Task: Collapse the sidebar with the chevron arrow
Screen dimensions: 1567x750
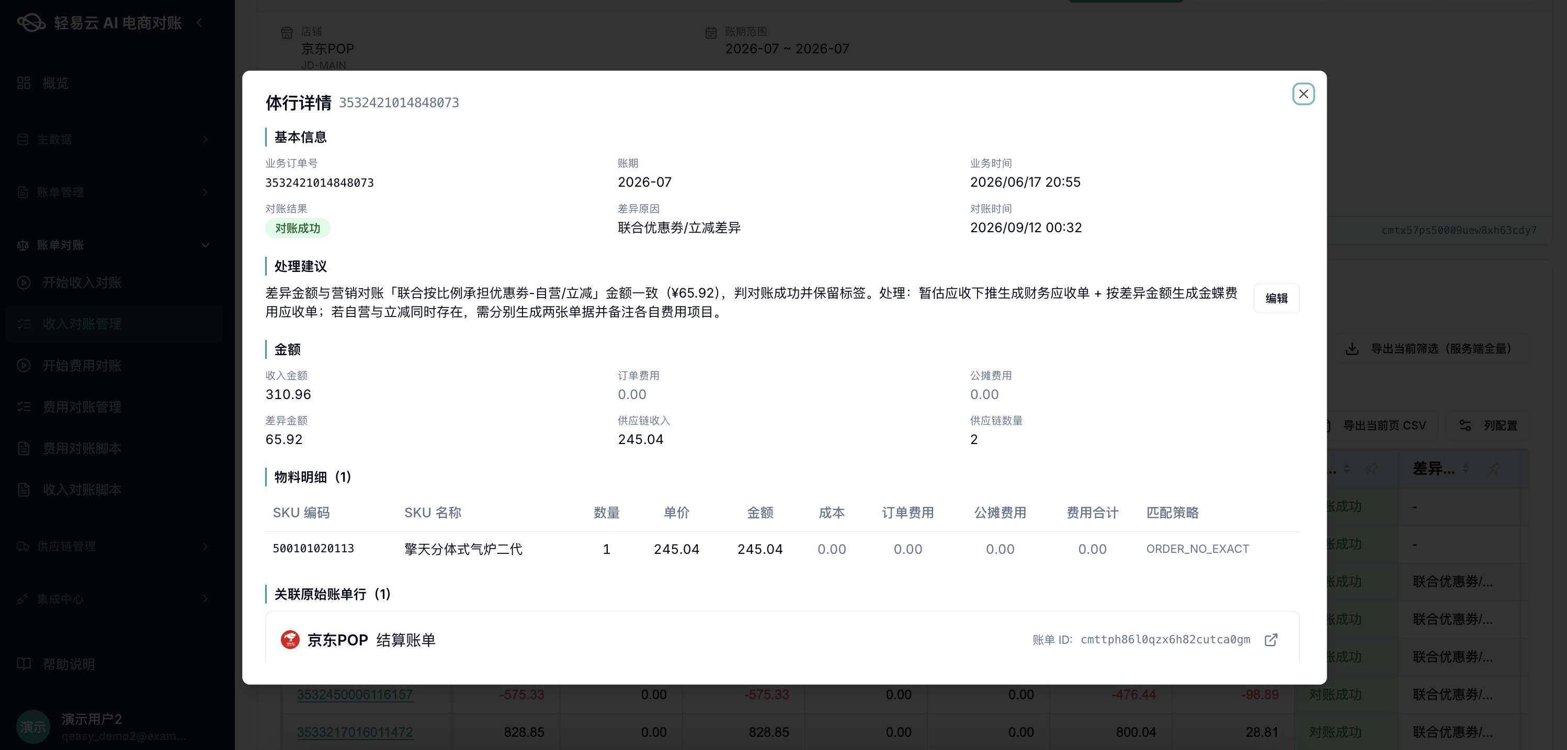Action: click(x=199, y=22)
